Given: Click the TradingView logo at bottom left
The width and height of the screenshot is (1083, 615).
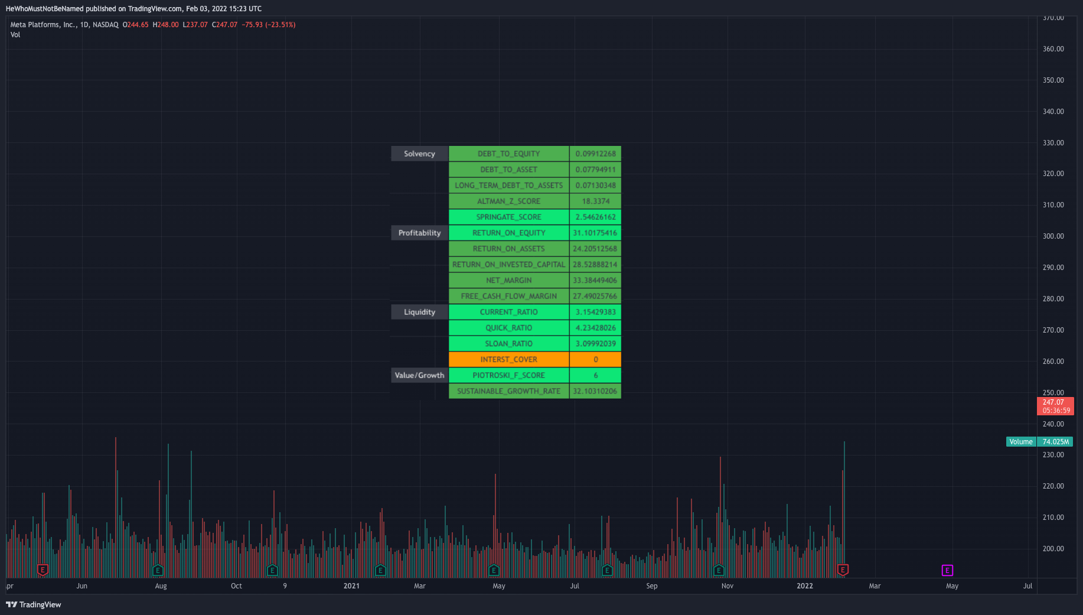Looking at the screenshot, I should pos(34,604).
